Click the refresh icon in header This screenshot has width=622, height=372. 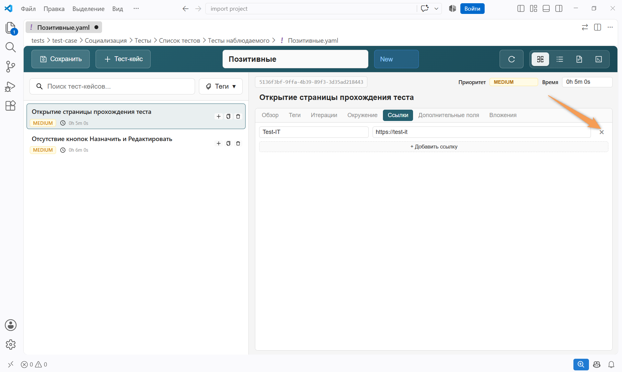512,59
